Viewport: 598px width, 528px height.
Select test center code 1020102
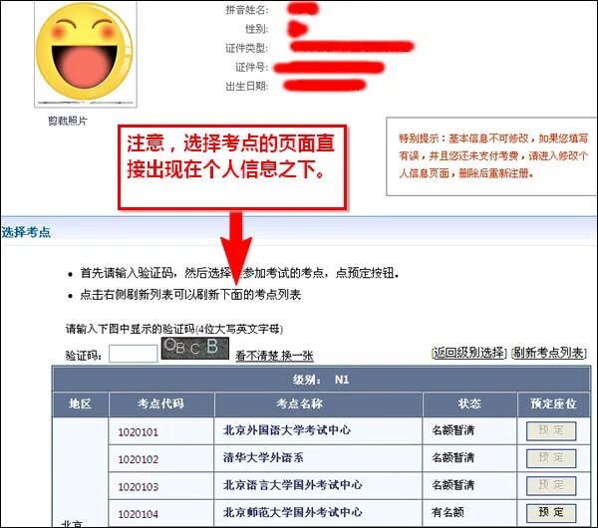tap(139, 459)
